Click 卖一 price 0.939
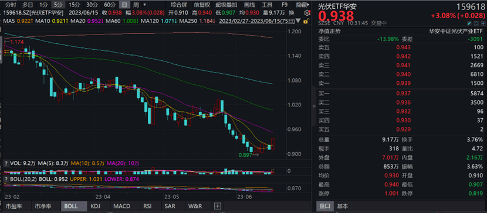 point(404,83)
